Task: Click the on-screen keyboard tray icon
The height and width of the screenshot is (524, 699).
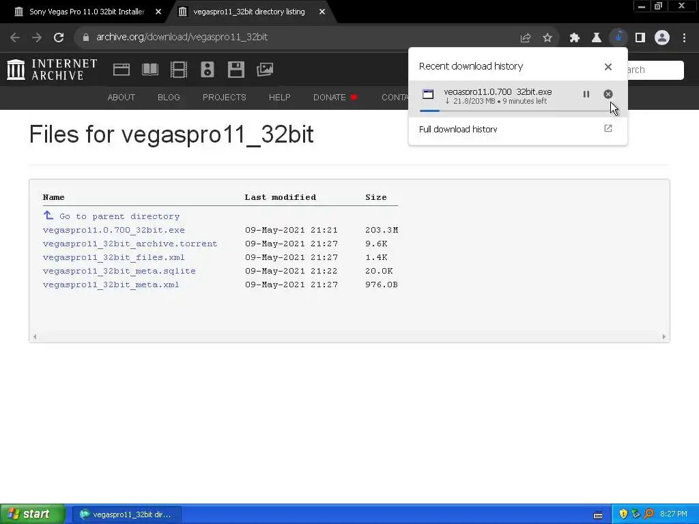Action: 598,515
